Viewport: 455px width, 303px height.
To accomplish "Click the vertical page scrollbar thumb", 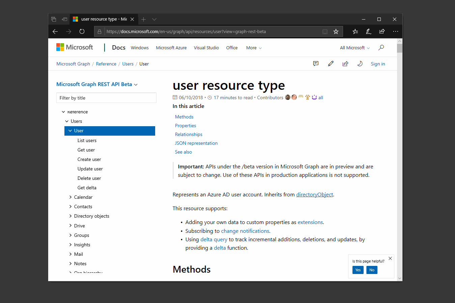I will pyautogui.click(x=400, y=48).
